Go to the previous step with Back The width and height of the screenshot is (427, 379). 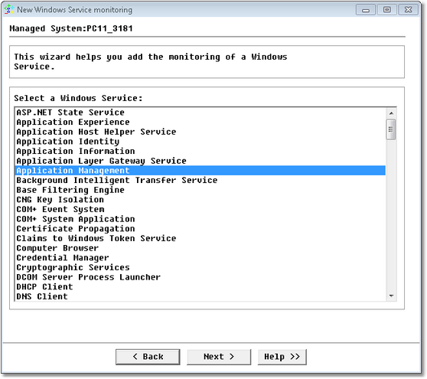click(x=148, y=357)
